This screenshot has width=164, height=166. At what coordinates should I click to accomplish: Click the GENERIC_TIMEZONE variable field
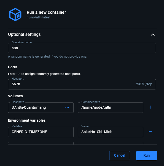(41, 132)
